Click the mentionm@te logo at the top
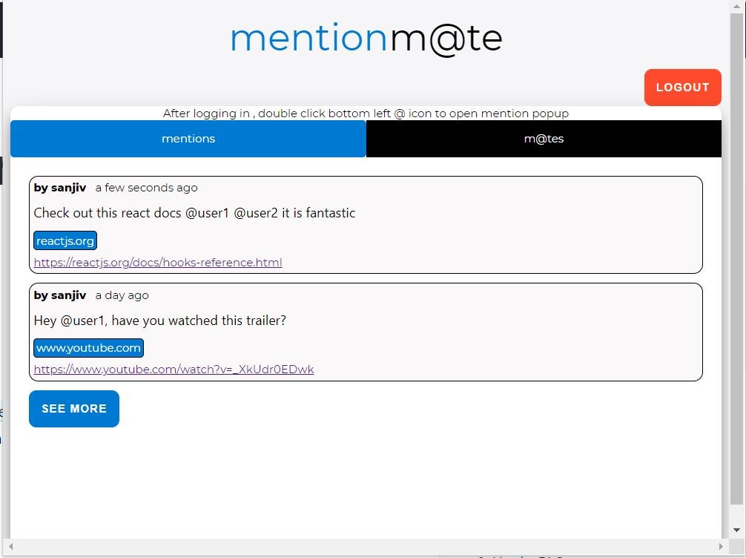Screen dimensions: 746x558 click(366, 37)
